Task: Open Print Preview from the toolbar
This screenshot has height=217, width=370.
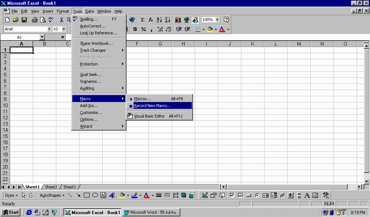Action: (43, 20)
